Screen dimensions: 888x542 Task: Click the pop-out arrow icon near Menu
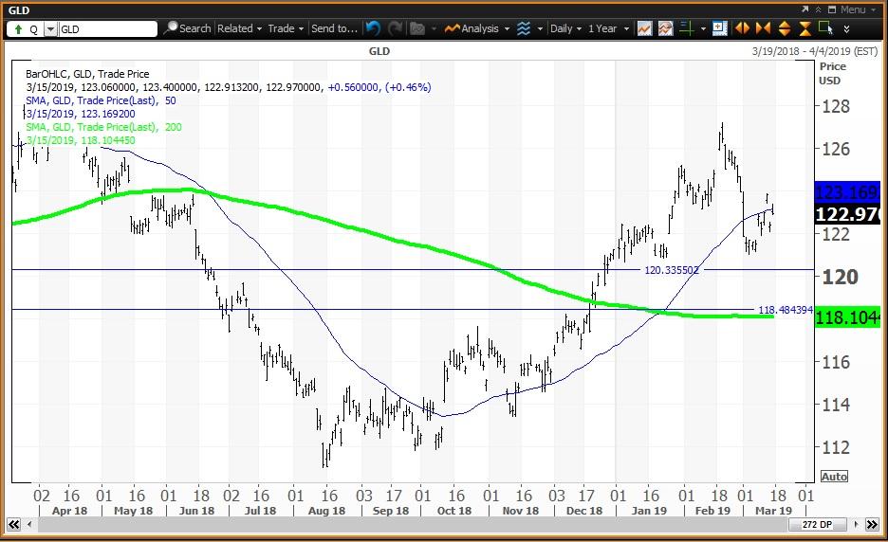pyautogui.click(x=805, y=9)
